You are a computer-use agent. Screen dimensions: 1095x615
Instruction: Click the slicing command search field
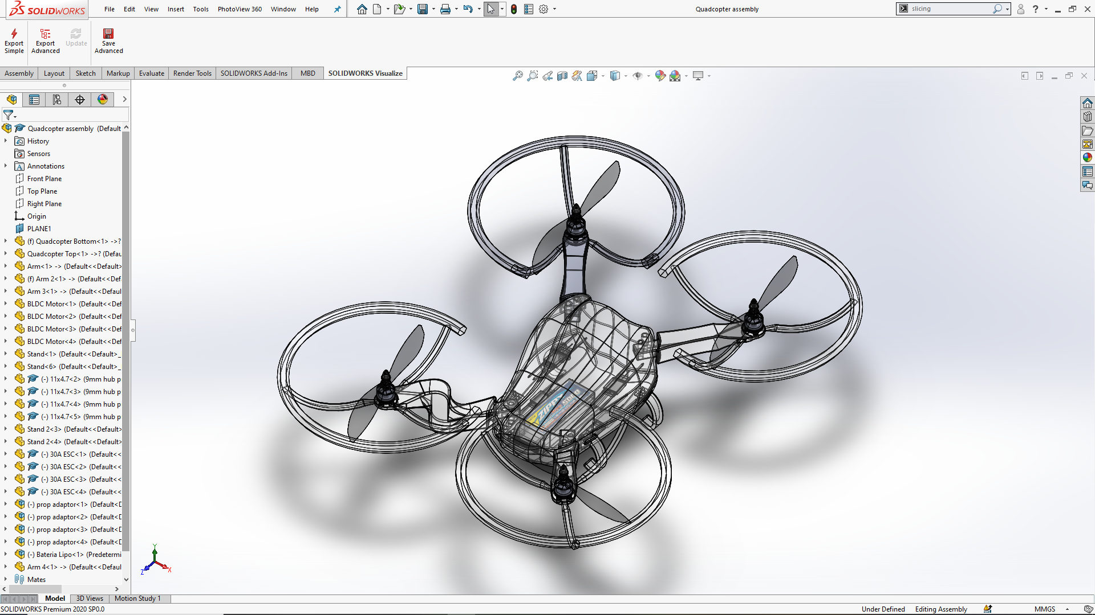tap(951, 9)
